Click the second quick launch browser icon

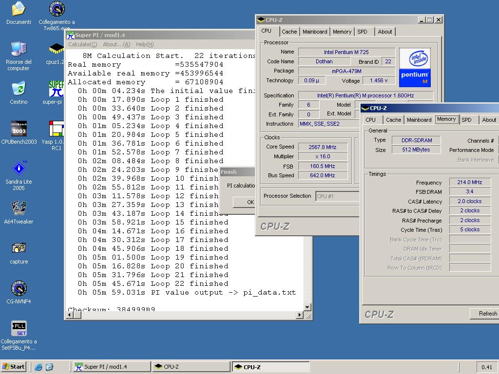pyautogui.click(x=49, y=367)
